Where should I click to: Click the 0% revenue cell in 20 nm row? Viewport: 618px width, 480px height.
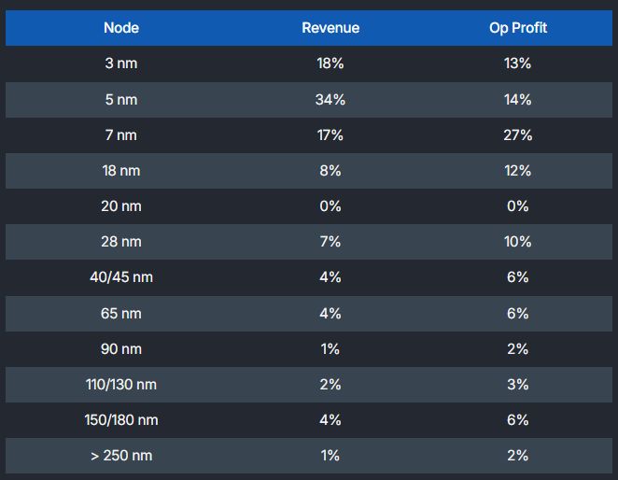coord(330,206)
